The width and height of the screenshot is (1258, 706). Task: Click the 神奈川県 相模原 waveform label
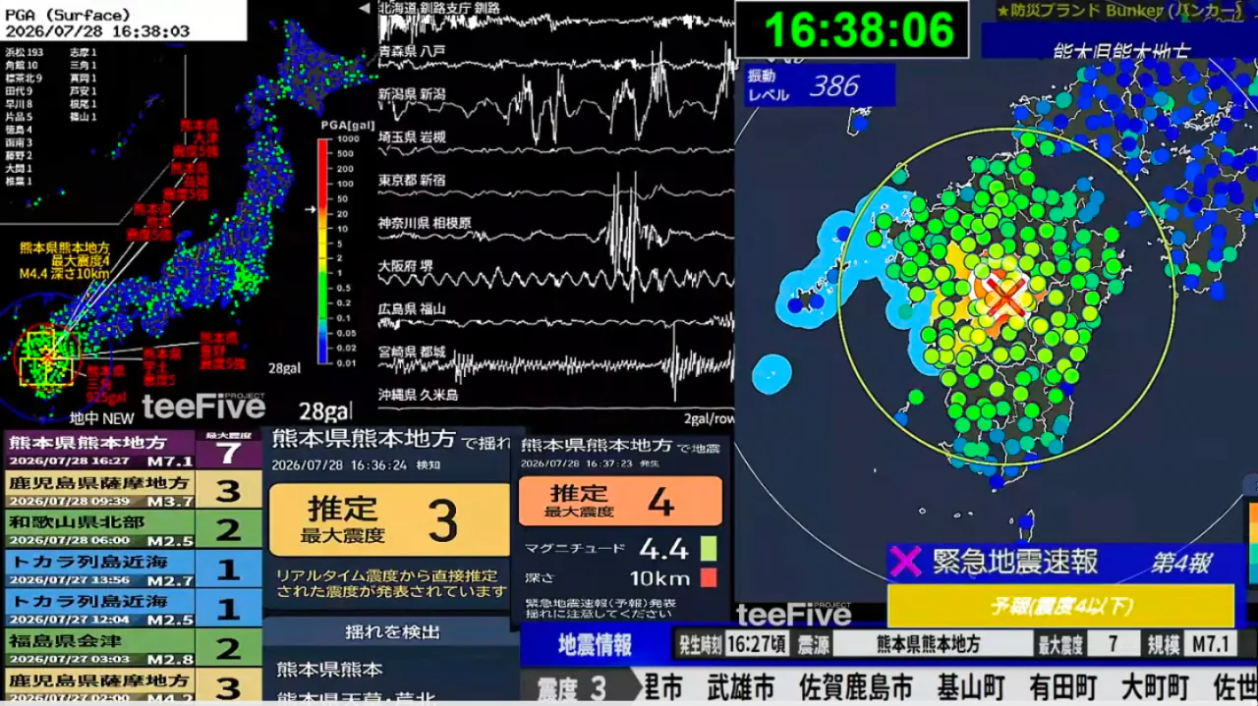pyautogui.click(x=425, y=224)
